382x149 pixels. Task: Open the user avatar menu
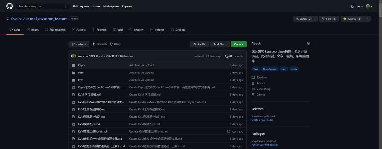pyautogui.click(x=369, y=6)
